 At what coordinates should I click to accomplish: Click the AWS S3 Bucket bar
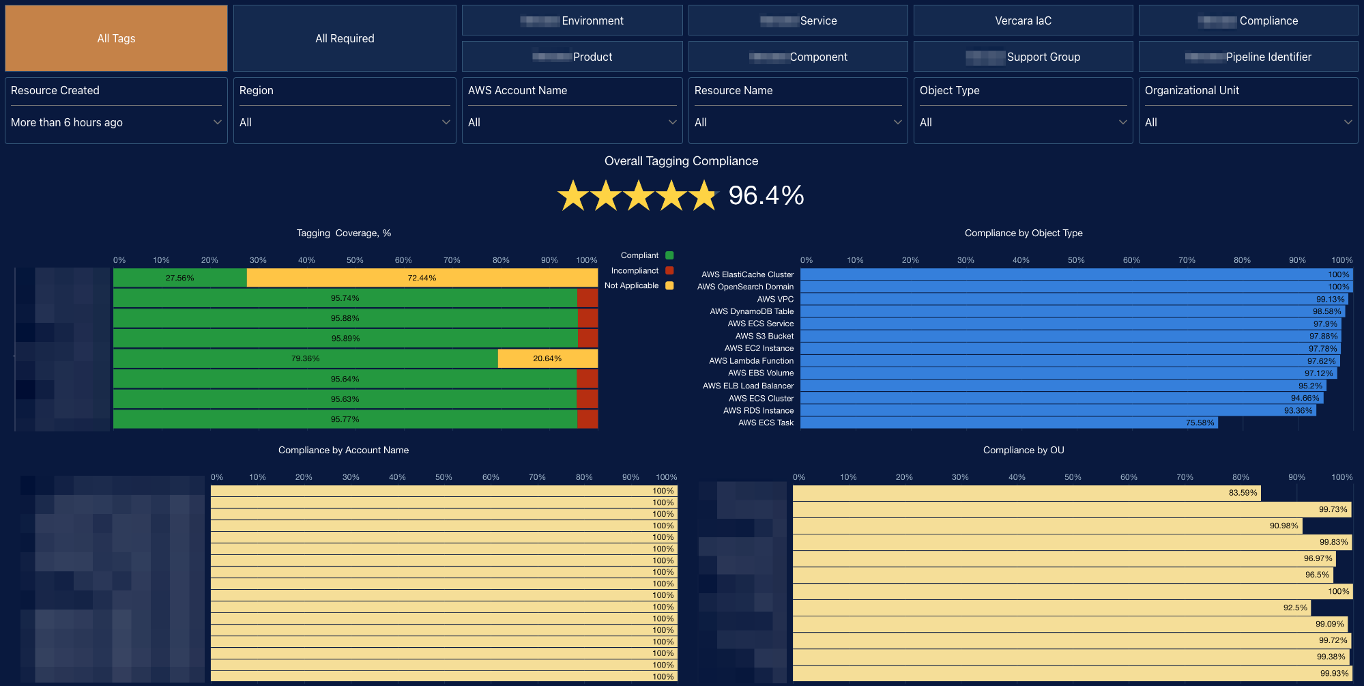1071,336
